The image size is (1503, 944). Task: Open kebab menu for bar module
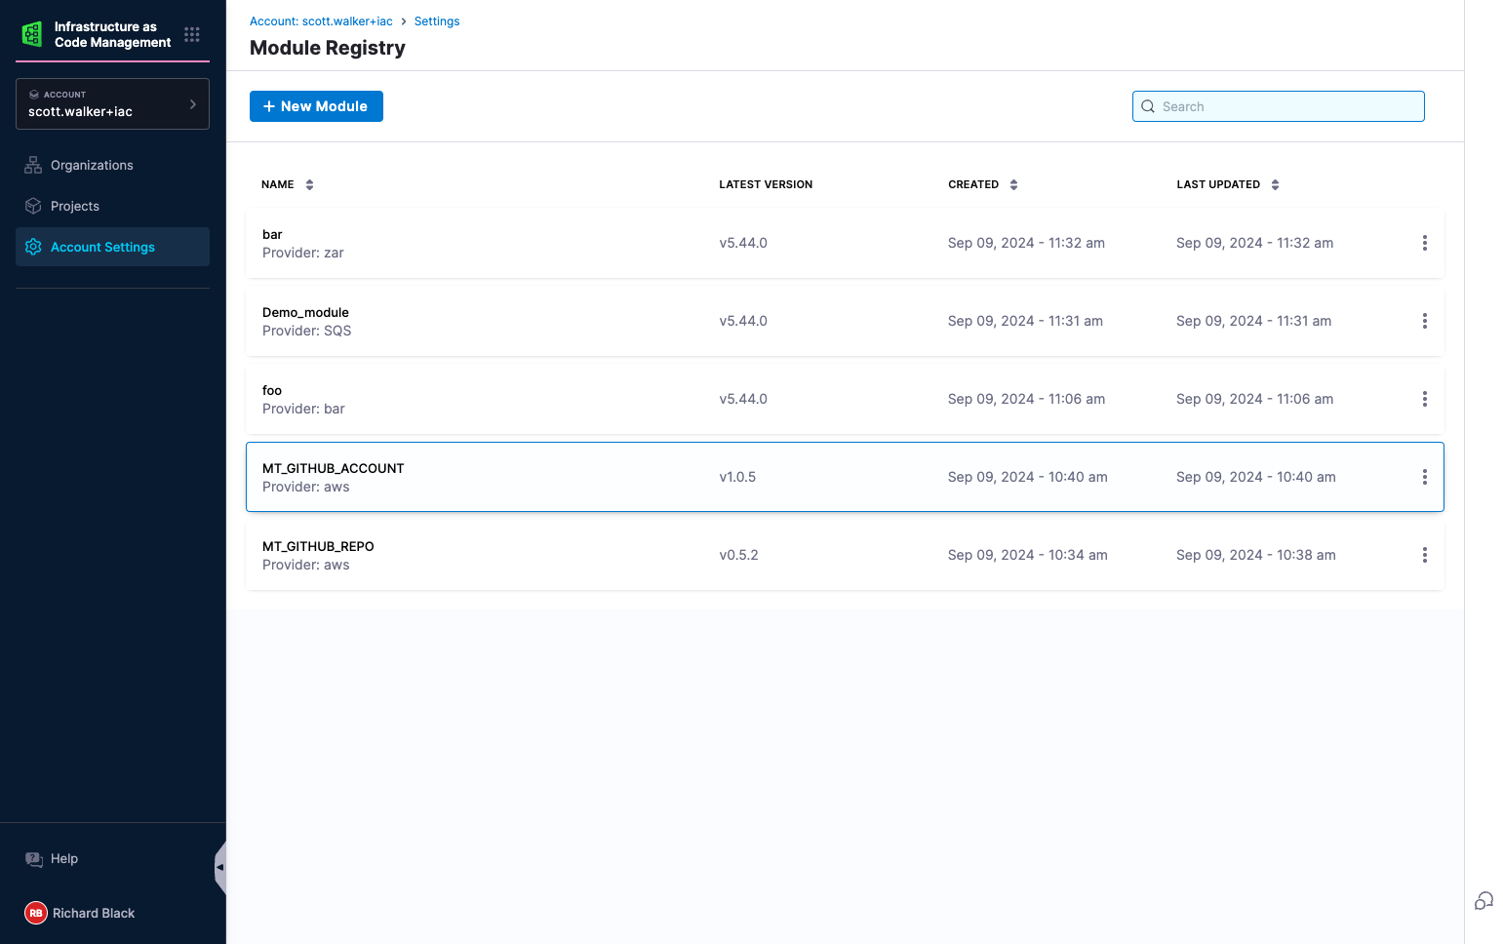pos(1424,243)
